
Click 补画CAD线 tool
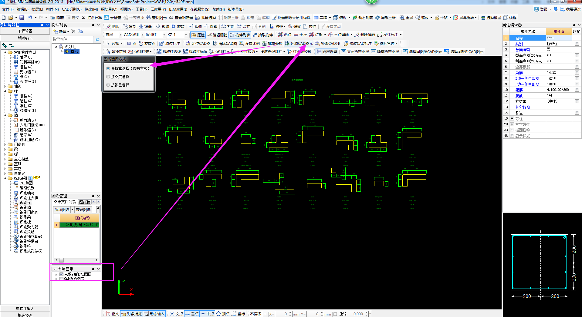pos(327,43)
